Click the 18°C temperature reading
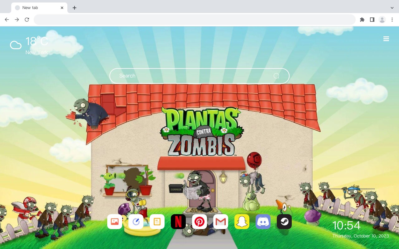Viewport: 399px width, 249px height. click(x=37, y=41)
